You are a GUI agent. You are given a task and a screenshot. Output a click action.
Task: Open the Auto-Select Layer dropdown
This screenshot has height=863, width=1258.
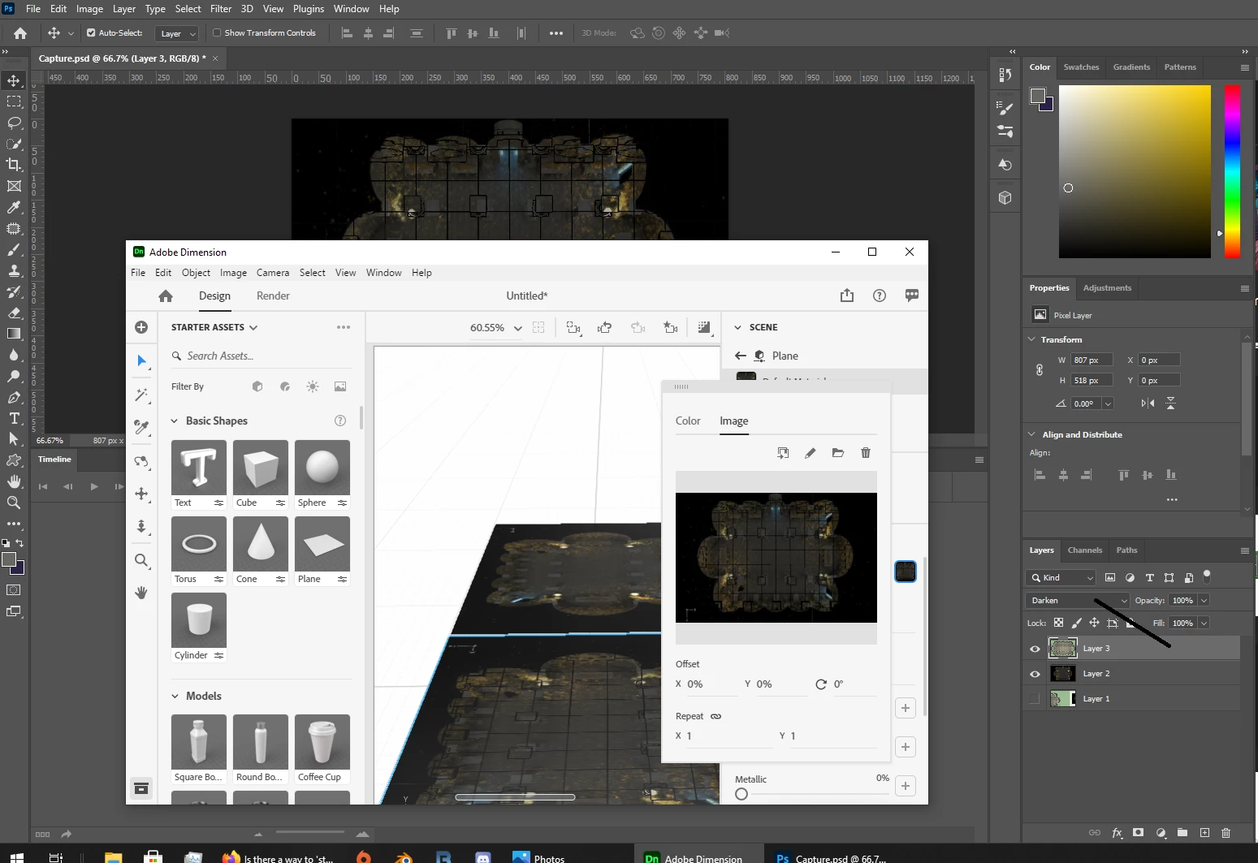[179, 33]
